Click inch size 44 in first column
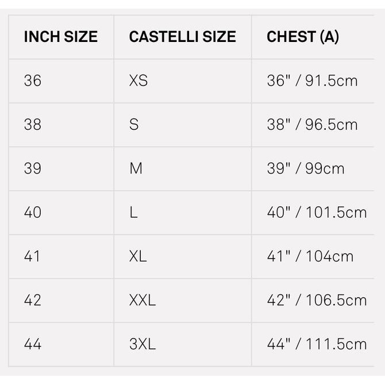The height and width of the screenshot is (385, 385). pyautogui.click(x=33, y=344)
